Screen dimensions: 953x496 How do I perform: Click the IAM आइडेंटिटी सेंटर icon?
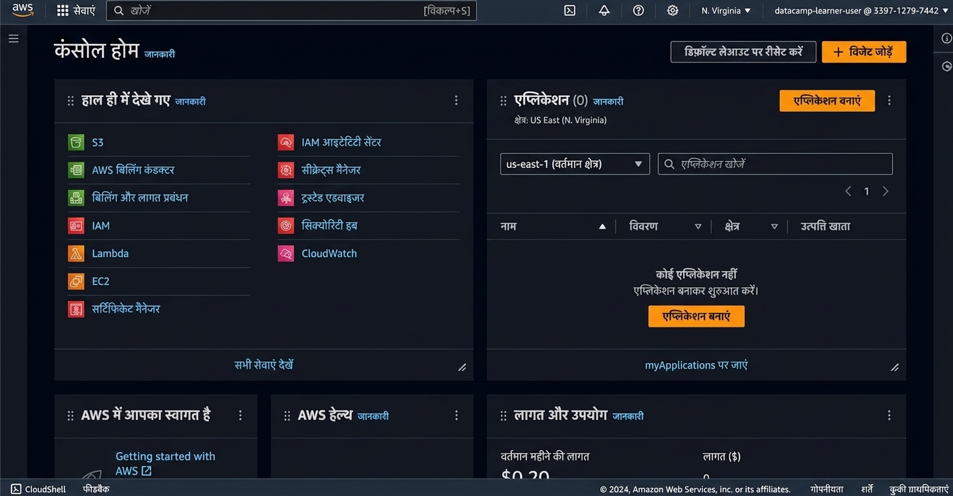click(286, 142)
